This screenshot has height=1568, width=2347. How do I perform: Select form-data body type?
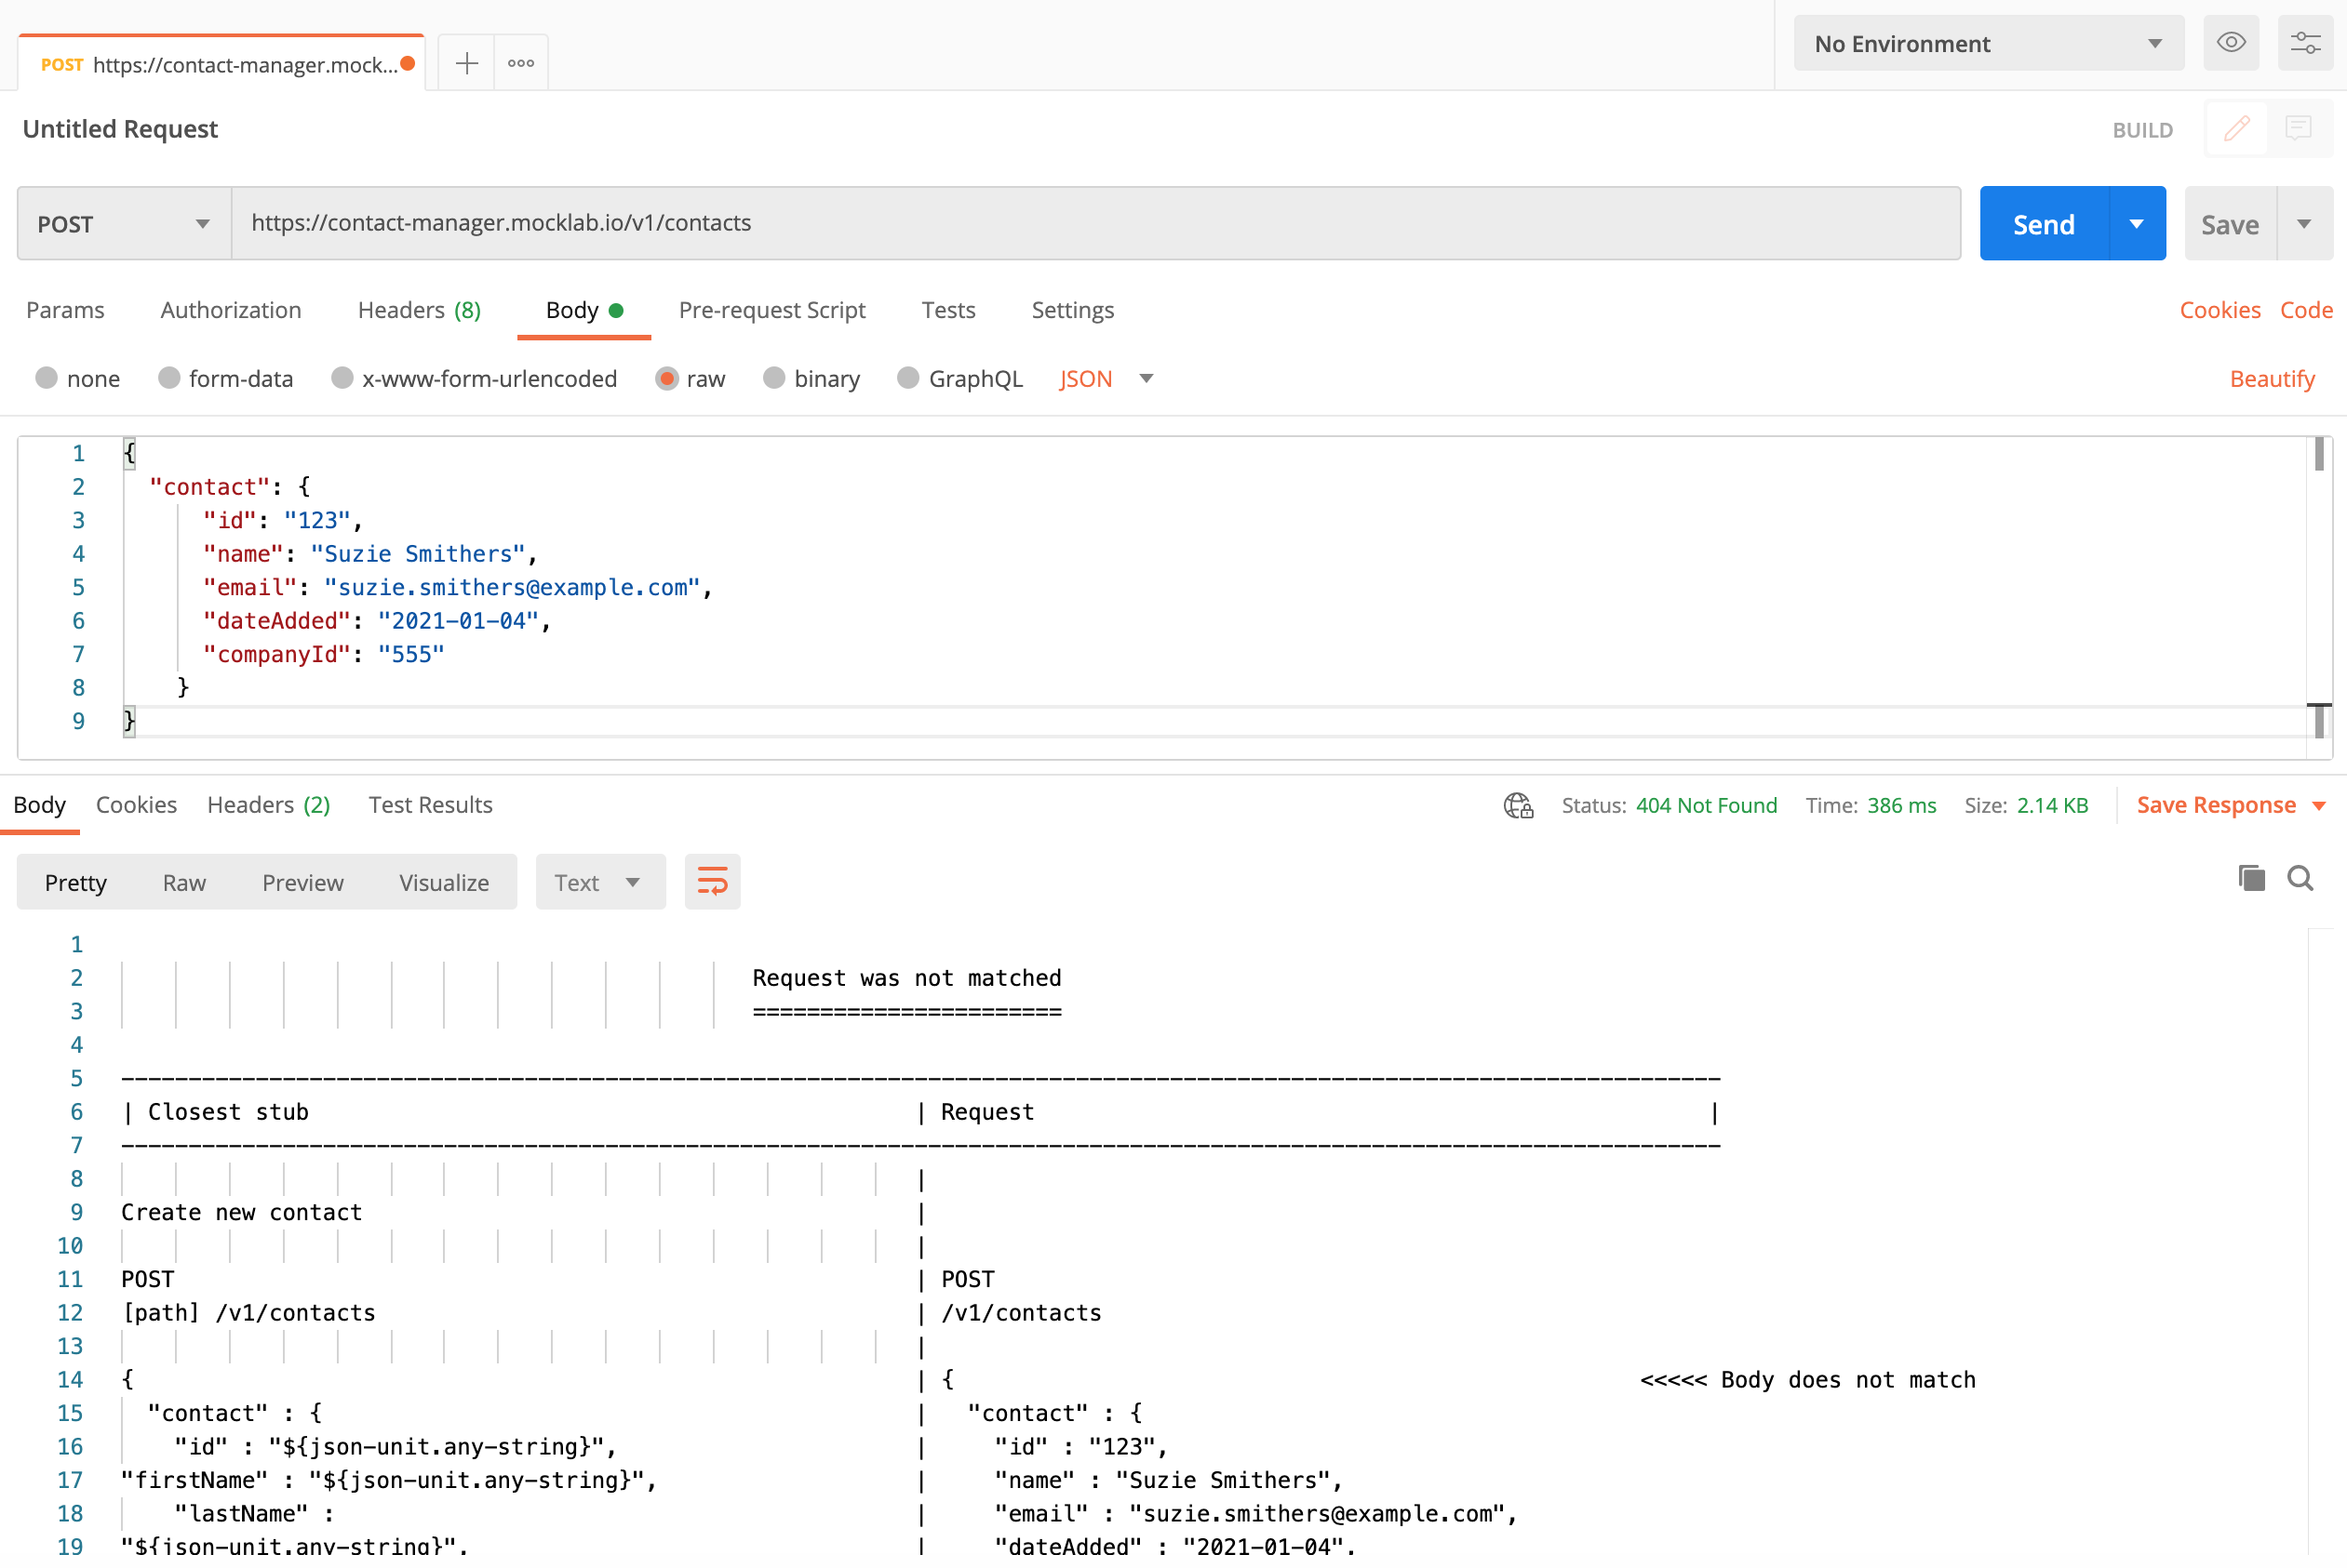(x=226, y=379)
